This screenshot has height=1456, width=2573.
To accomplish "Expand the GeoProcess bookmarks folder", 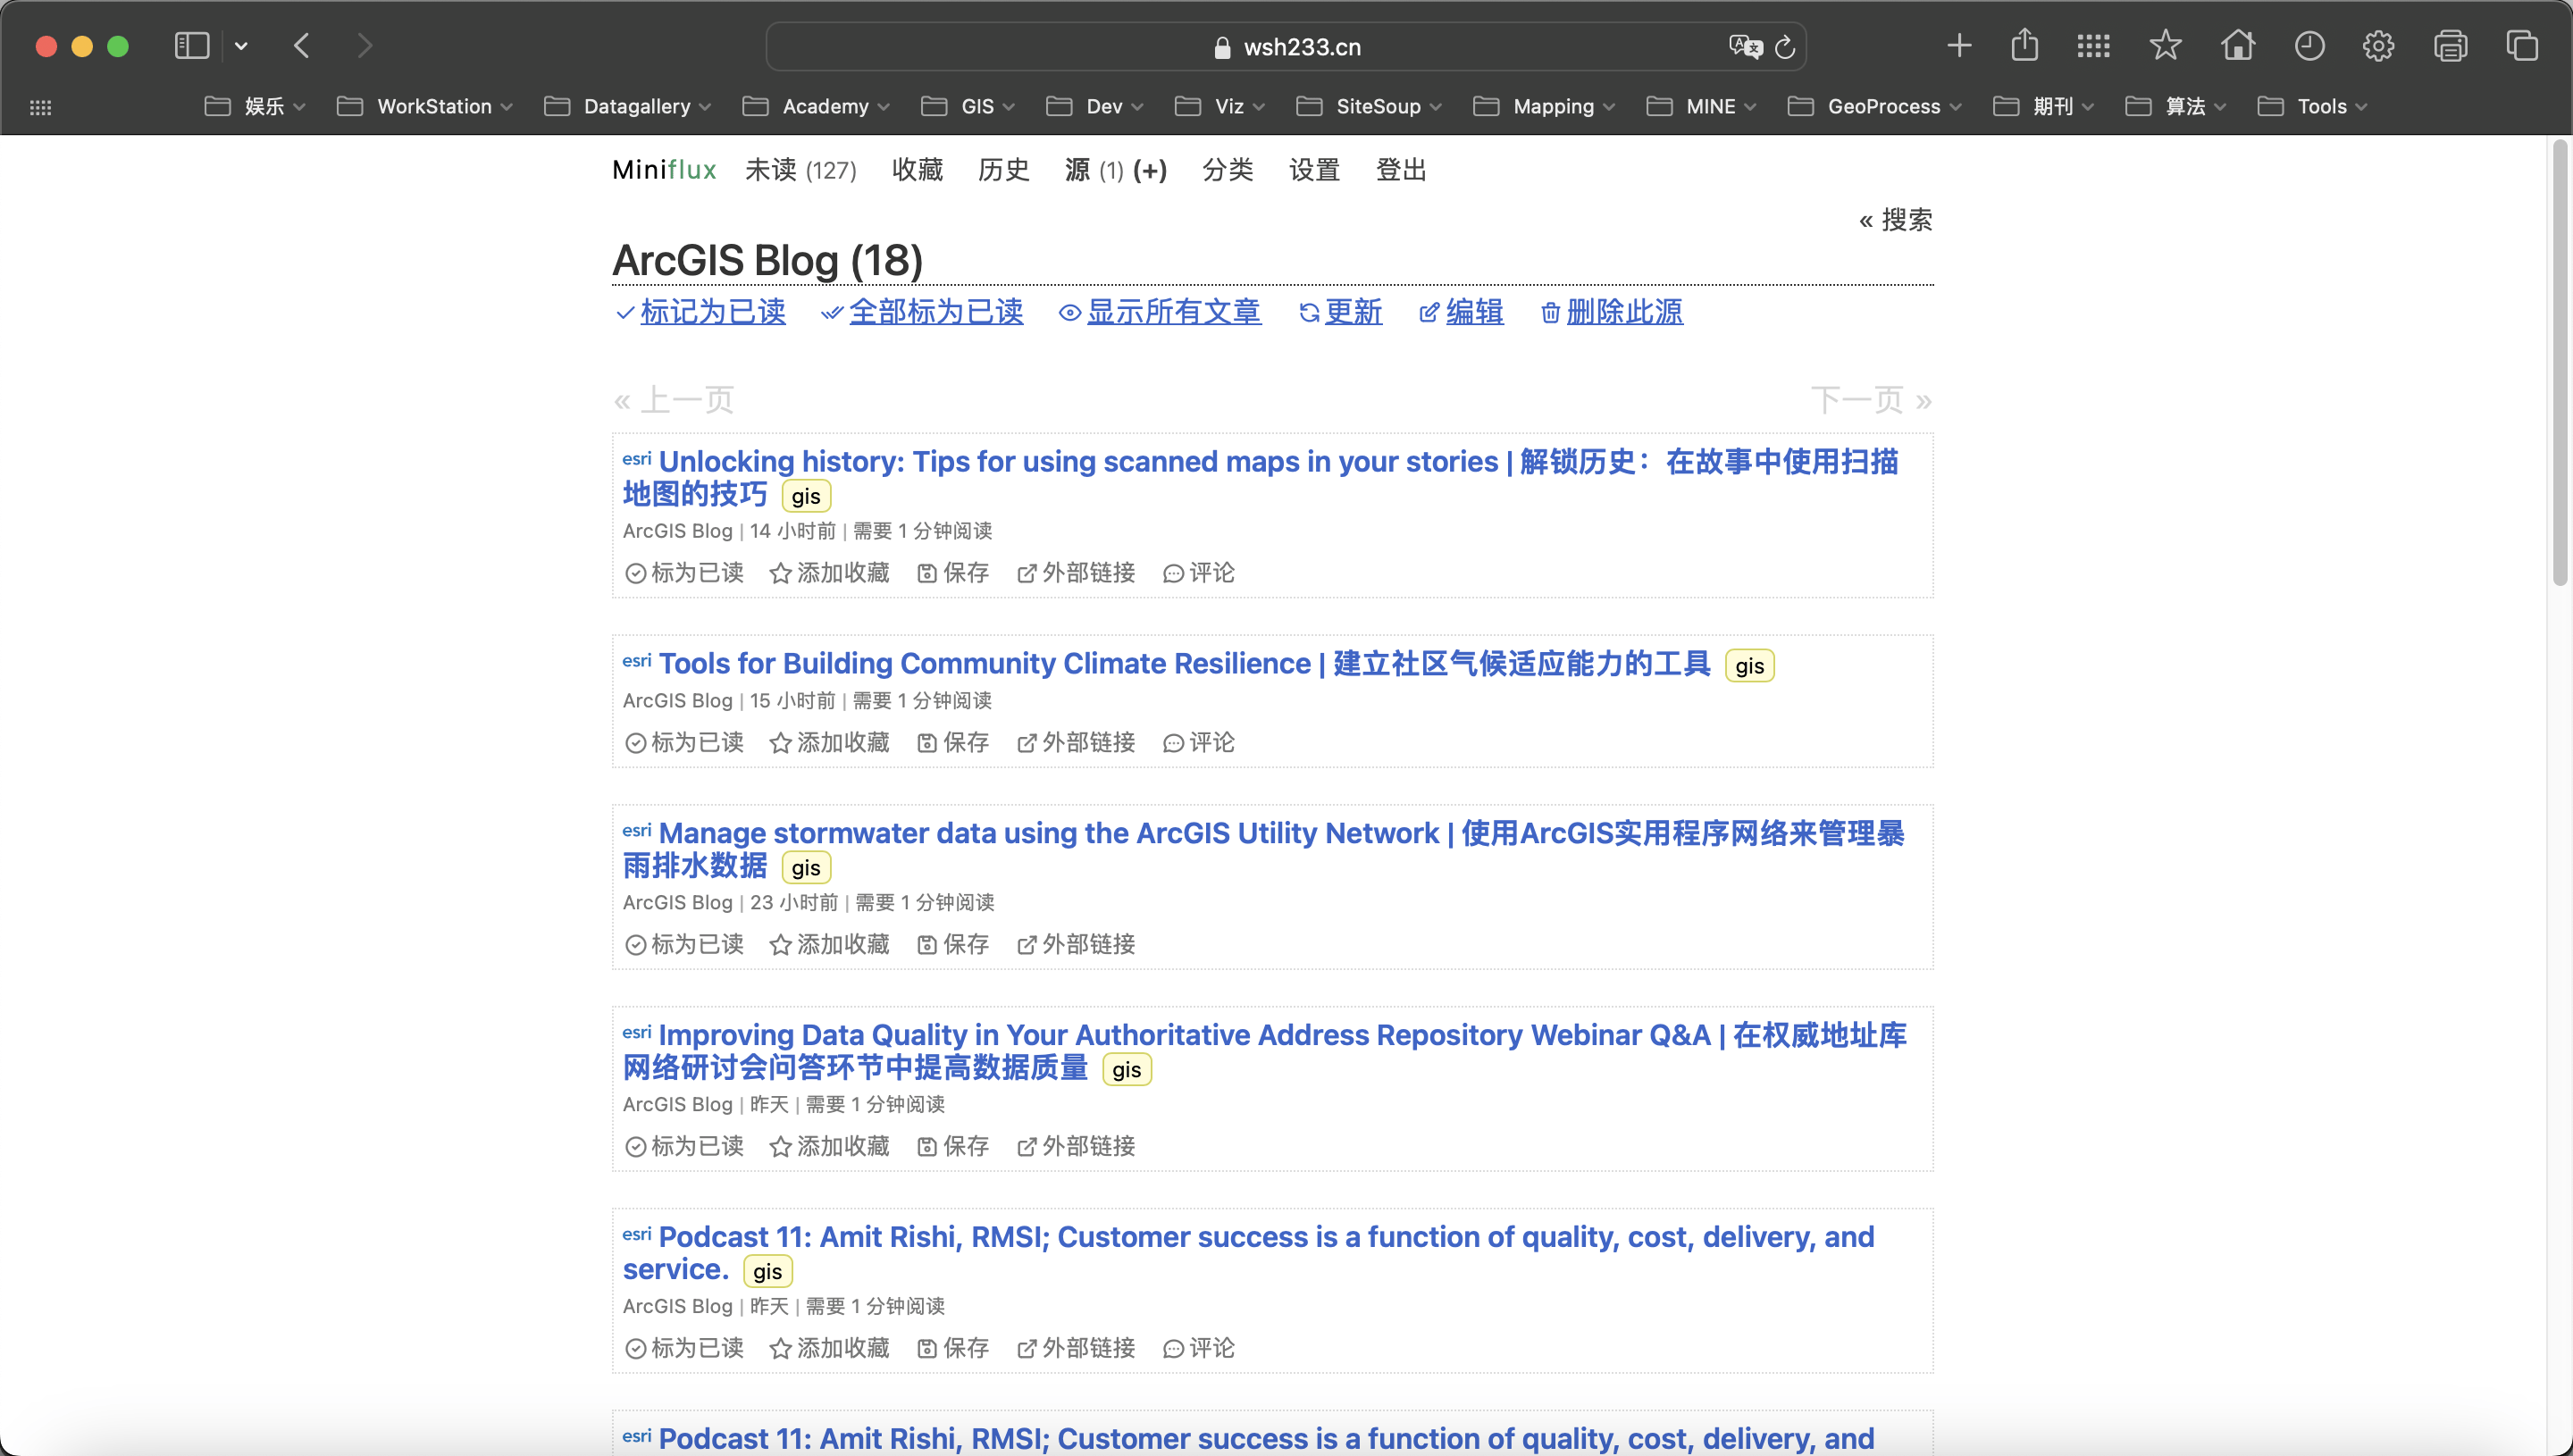I will point(1875,106).
